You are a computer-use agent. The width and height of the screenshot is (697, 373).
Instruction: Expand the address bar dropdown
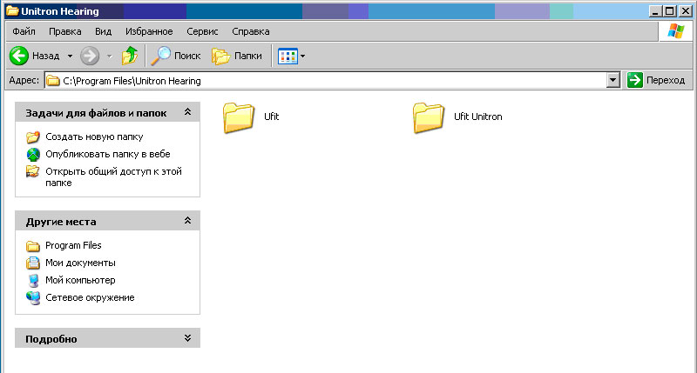pyautogui.click(x=613, y=80)
